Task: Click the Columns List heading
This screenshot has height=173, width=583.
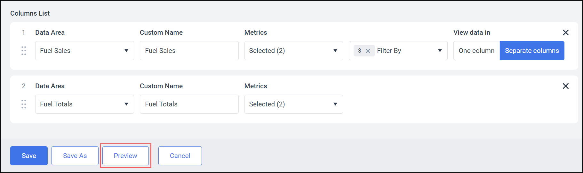Action: coord(30,13)
